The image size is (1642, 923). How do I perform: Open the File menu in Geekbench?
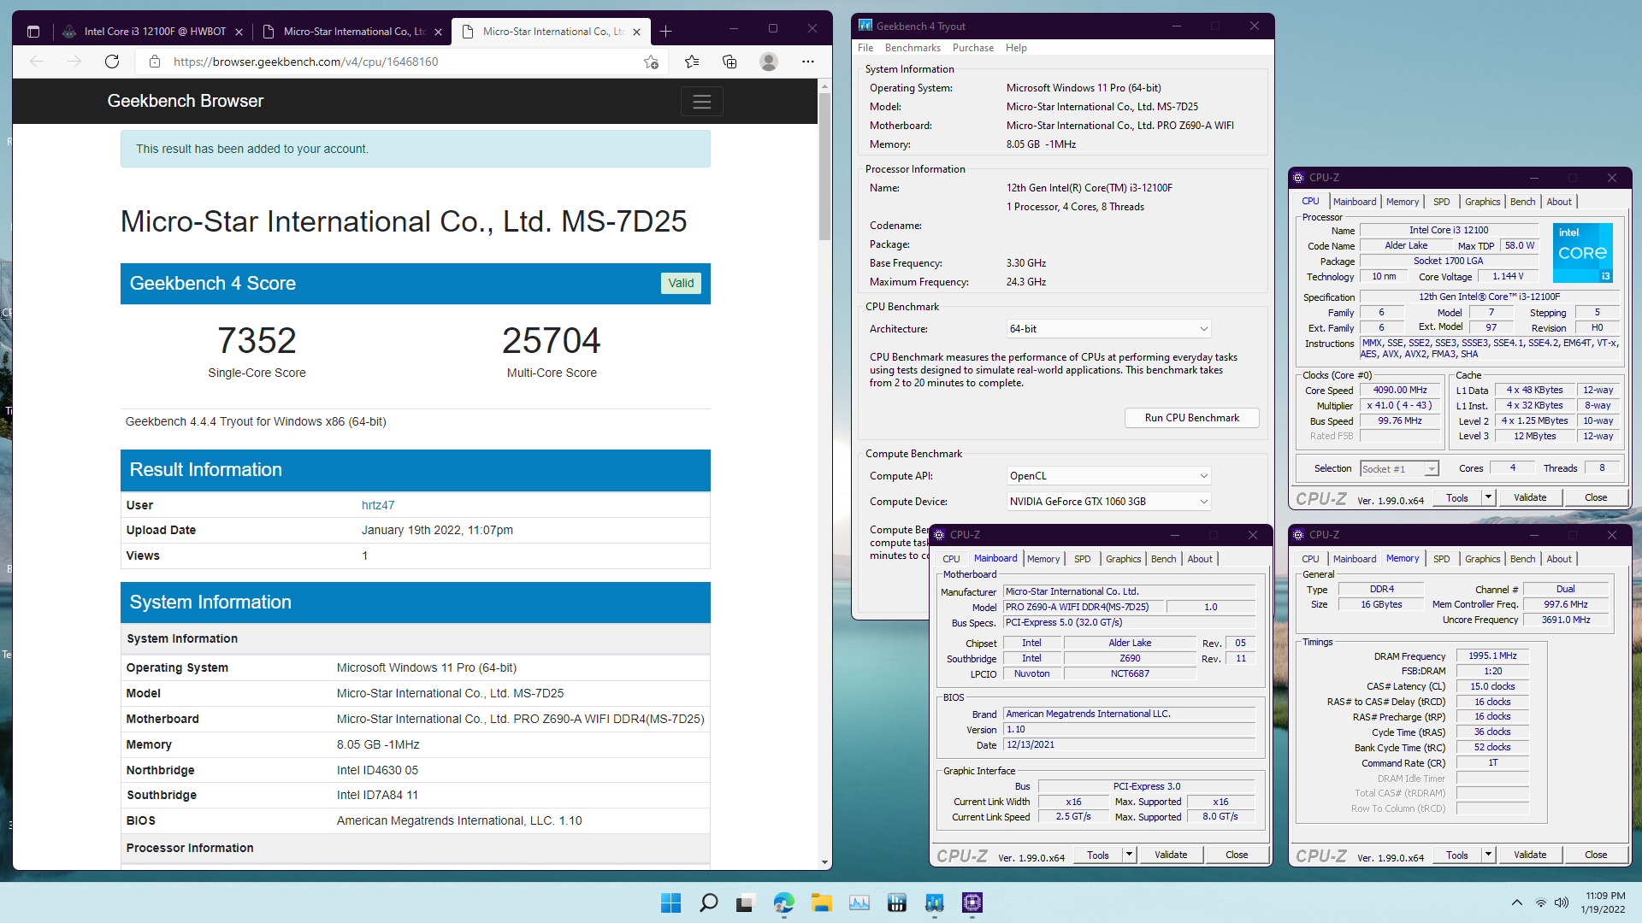pos(865,48)
